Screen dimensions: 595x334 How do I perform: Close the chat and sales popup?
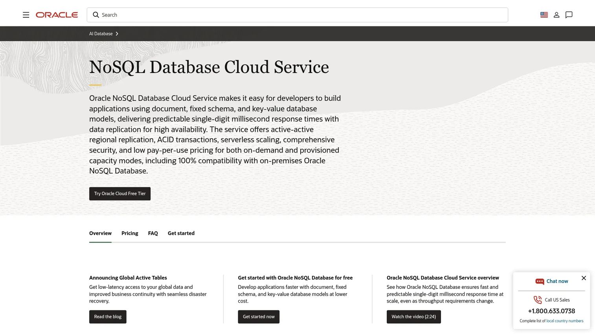(x=584, y=278)
